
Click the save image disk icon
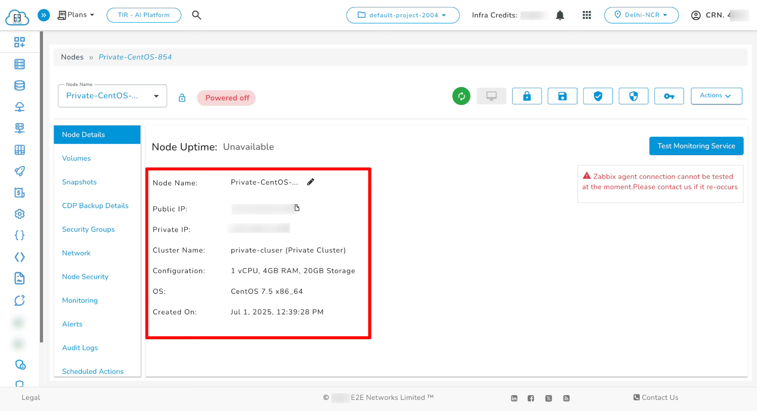tap(562, 96)
